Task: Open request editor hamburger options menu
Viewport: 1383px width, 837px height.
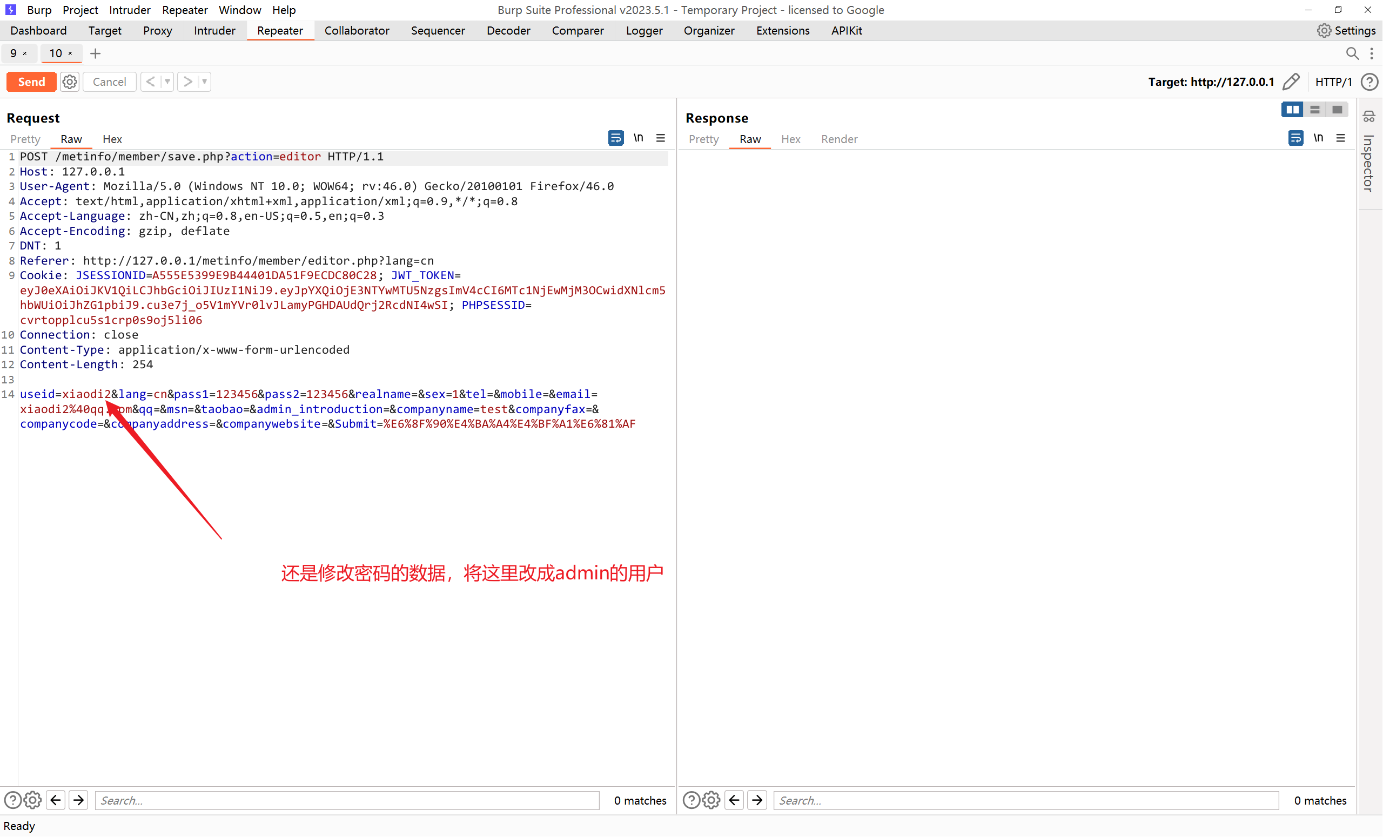Action: [661, 138]
